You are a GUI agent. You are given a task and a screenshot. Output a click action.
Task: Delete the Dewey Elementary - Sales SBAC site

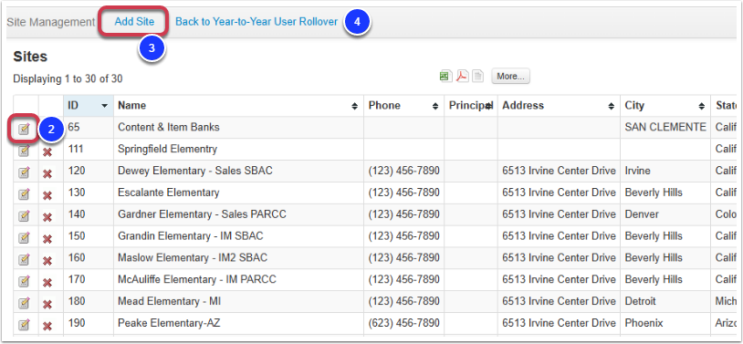coord(47,174)
